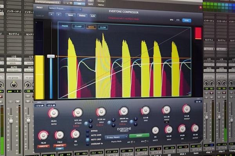Screen dimensions: 235x156
Task: Click the Safety knob
Action: (x=155, y=131)
